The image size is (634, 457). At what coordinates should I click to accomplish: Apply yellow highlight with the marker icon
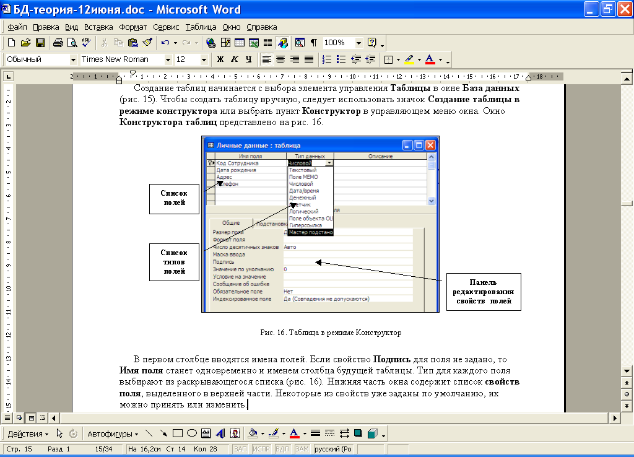(x=409, y=59)
